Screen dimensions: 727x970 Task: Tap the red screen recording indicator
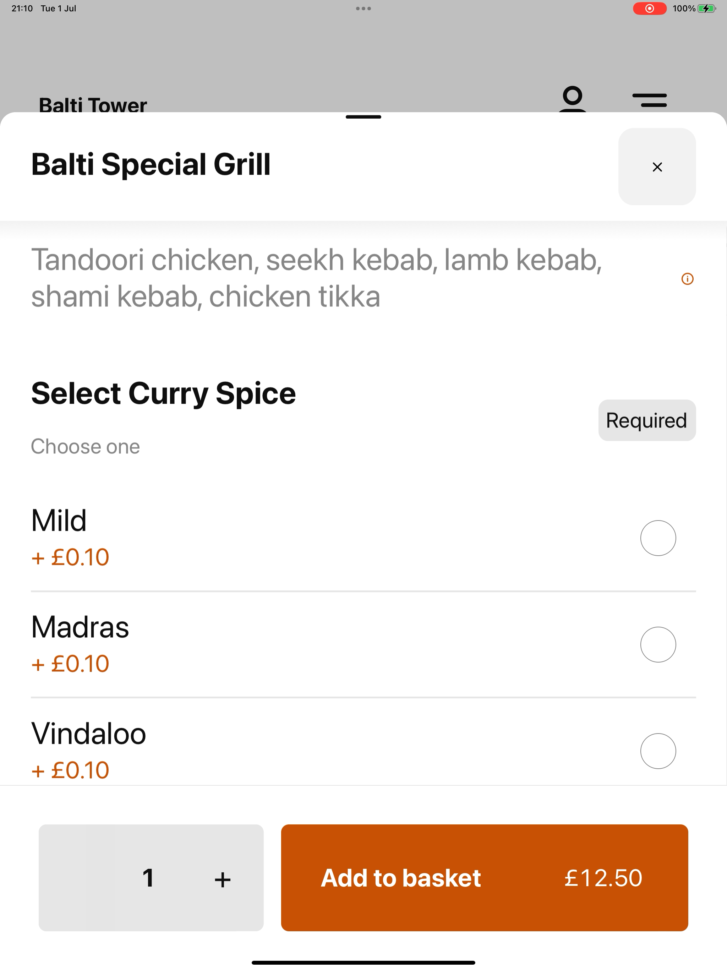click(x=649, y=8)
